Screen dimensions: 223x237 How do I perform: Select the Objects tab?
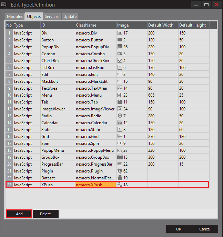click(x=34, y=17)
